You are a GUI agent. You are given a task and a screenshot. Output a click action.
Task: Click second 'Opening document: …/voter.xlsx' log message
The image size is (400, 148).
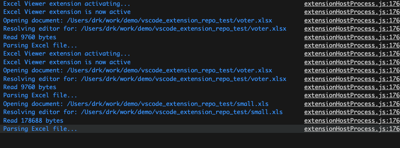point(138,70)
